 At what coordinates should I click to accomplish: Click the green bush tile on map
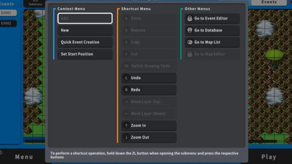pyautogui.click(x=274, y=55)
